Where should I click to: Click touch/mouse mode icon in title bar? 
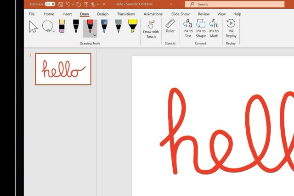coord(93,4)
